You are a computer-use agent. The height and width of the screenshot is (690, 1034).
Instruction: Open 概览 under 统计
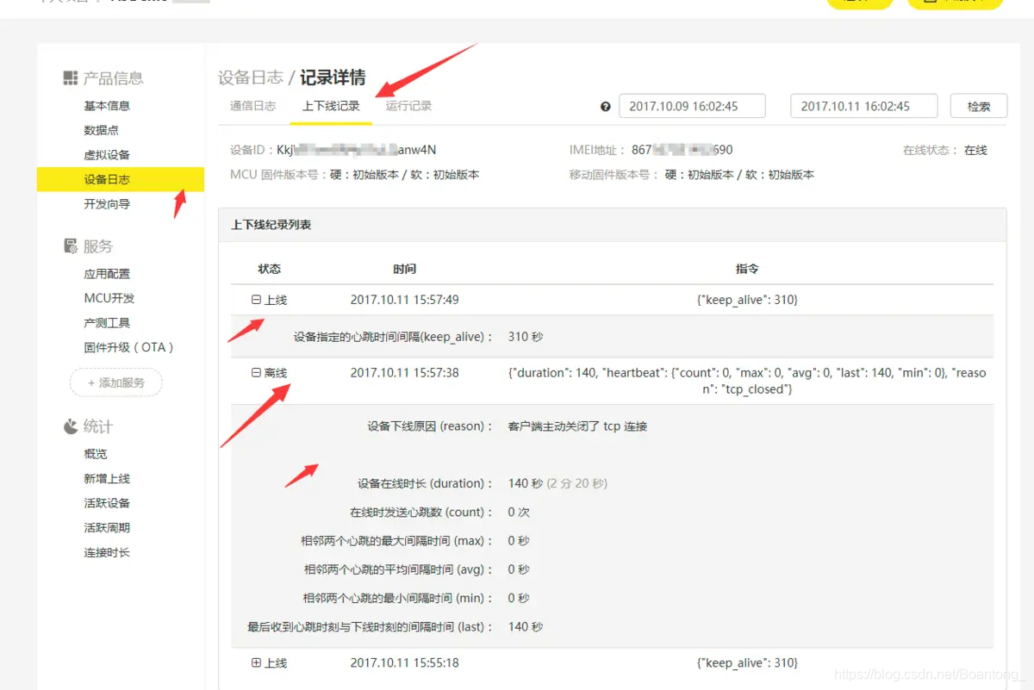coord(95,454)
